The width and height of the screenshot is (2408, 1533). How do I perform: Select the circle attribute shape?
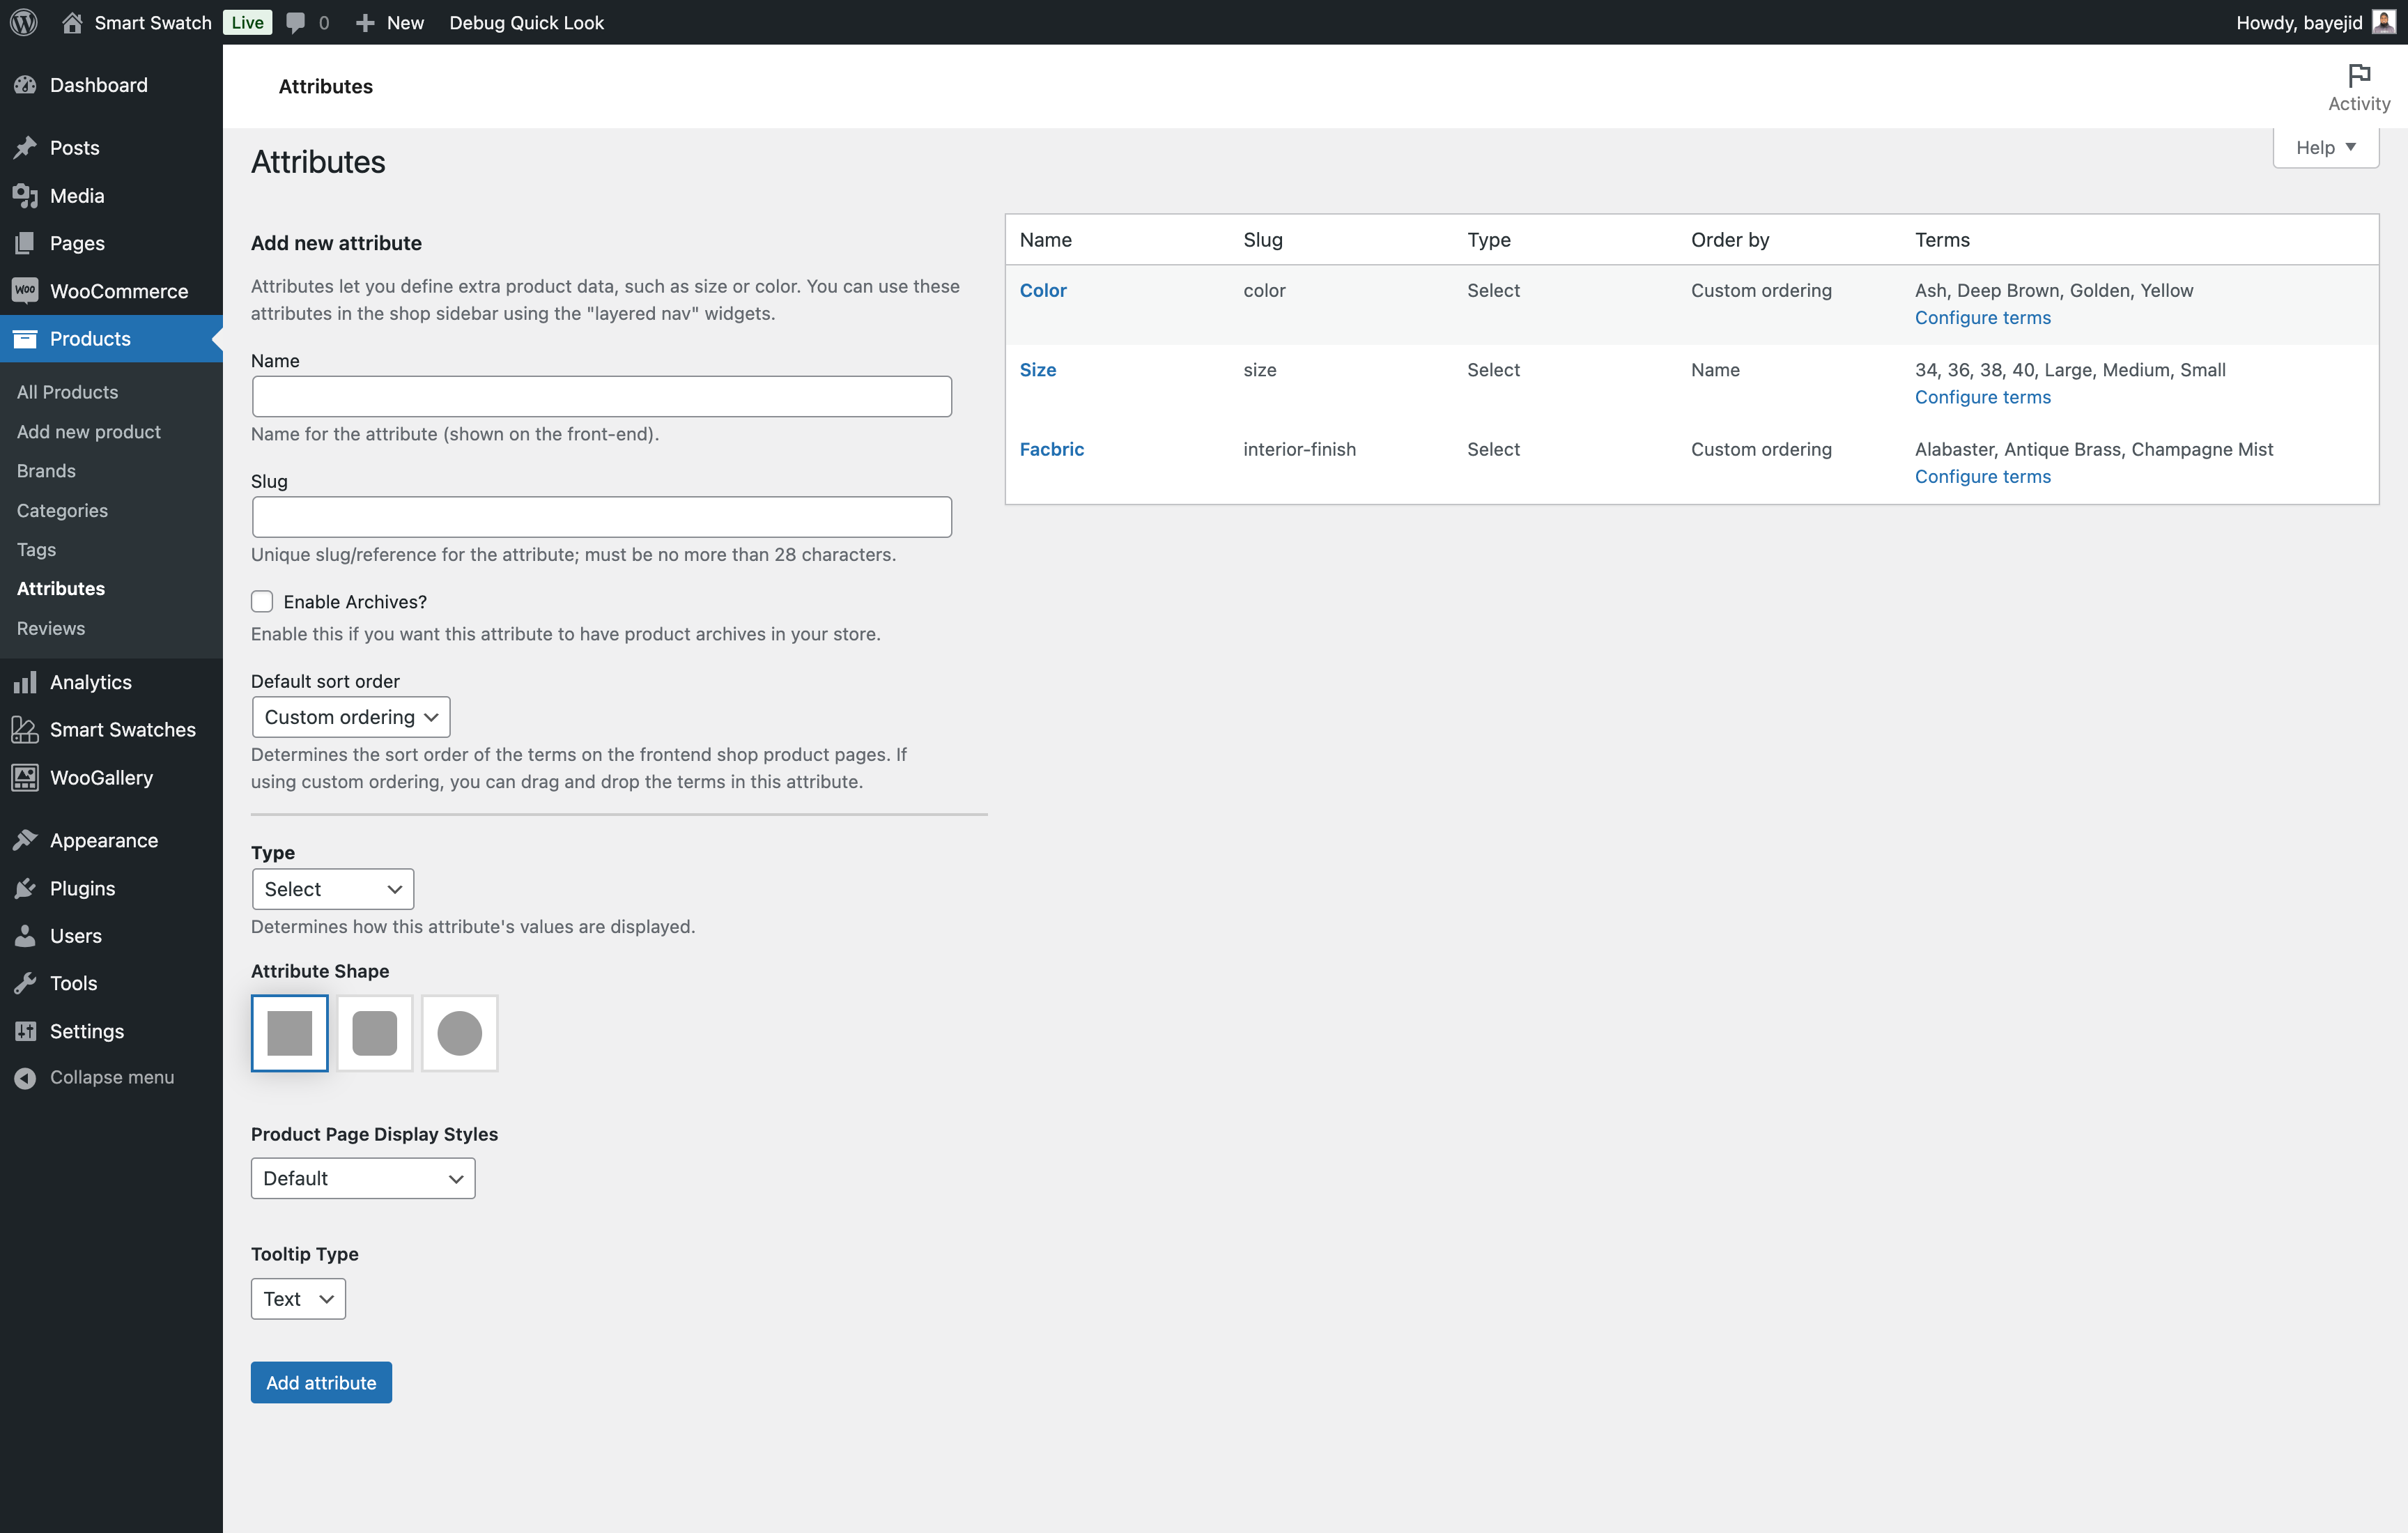point(459,1033)
